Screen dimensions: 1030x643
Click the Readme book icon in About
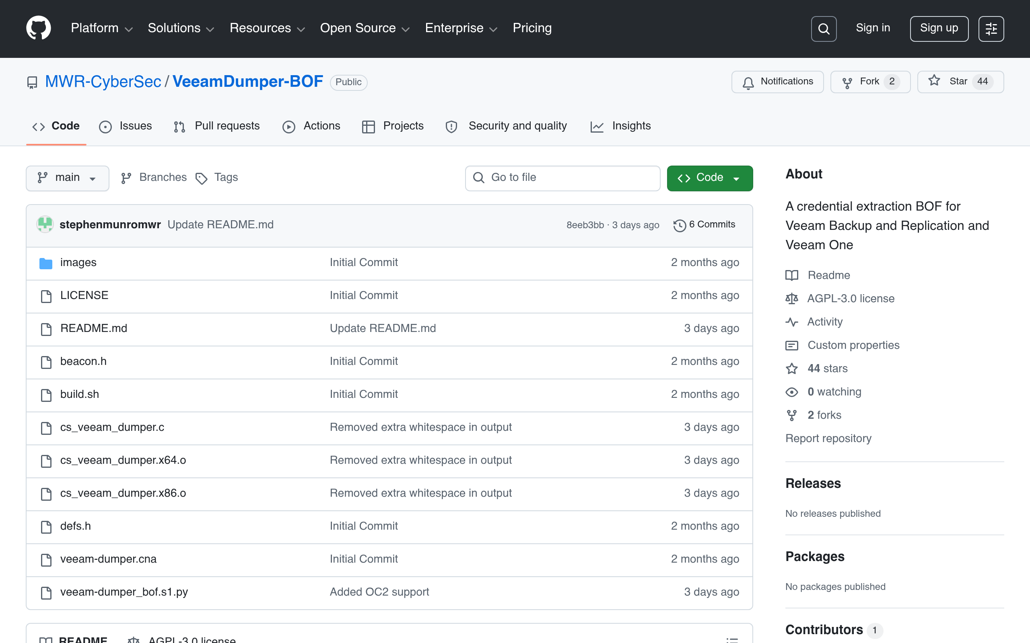coord(792,276)
